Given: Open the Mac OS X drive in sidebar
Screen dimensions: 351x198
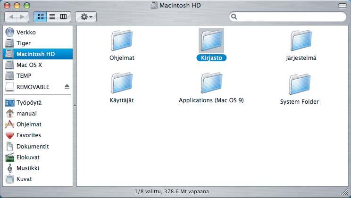Looking at the screenshot, I should pyautogui.click(x=38, y=65).
